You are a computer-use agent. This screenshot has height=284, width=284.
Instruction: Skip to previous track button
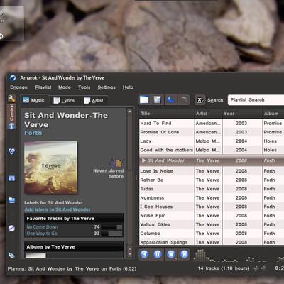[144, 254]
